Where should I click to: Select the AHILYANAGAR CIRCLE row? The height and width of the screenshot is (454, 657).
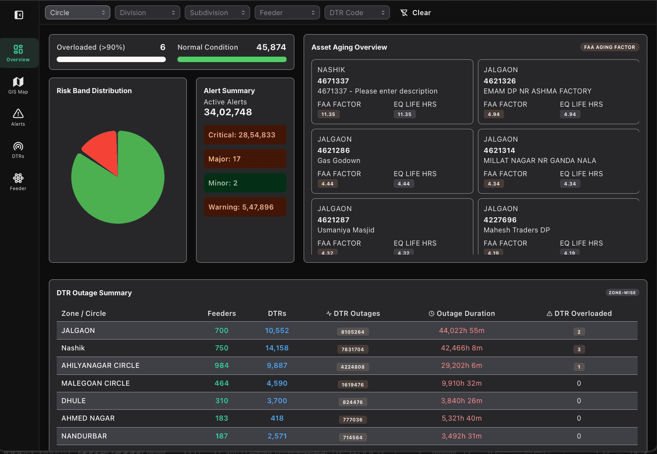(347, 366)
